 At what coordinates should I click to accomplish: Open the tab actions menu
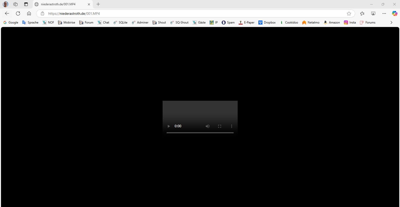26,4
